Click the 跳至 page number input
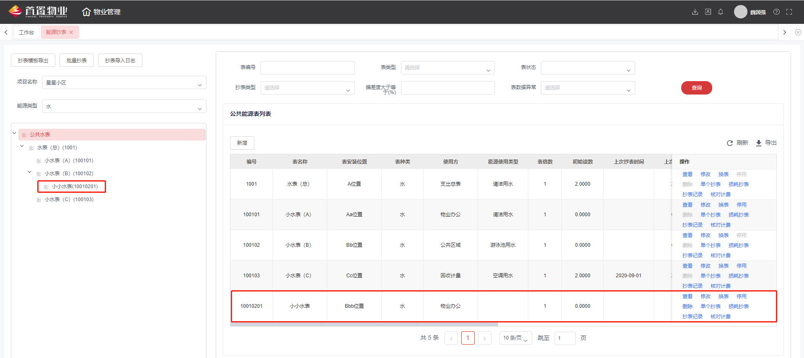 pos(565,338)
